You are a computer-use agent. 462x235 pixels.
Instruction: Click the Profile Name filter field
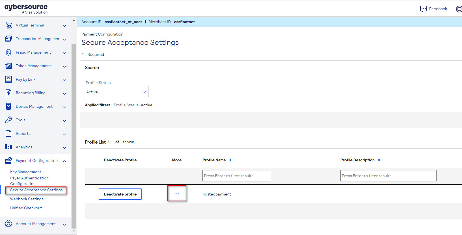click(x=236, y=176)
